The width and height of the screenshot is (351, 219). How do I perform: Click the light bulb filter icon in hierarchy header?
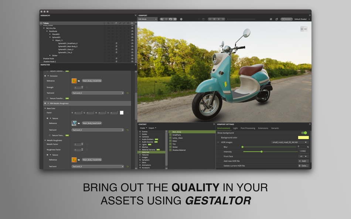tap(104, 23)
